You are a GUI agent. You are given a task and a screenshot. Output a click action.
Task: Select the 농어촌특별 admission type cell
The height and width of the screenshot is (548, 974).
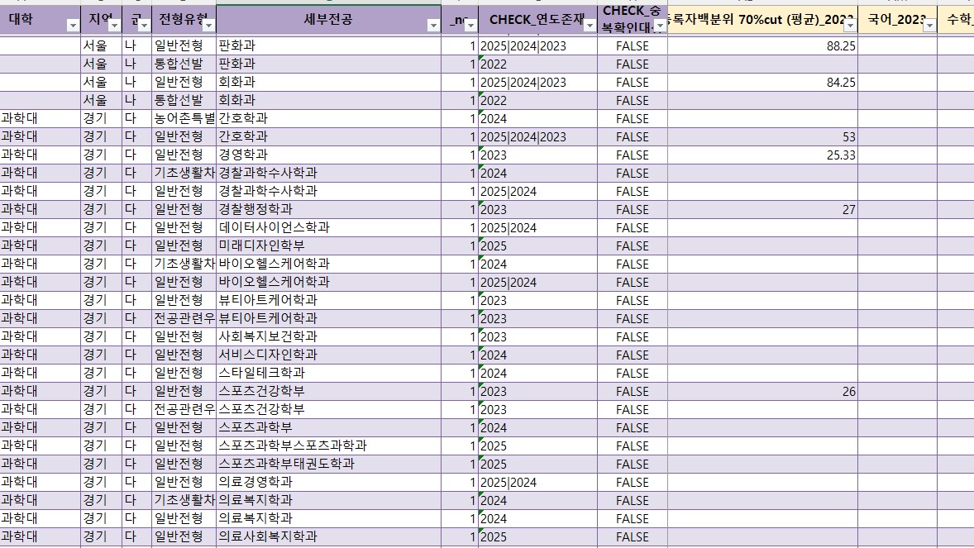[184, 118]
